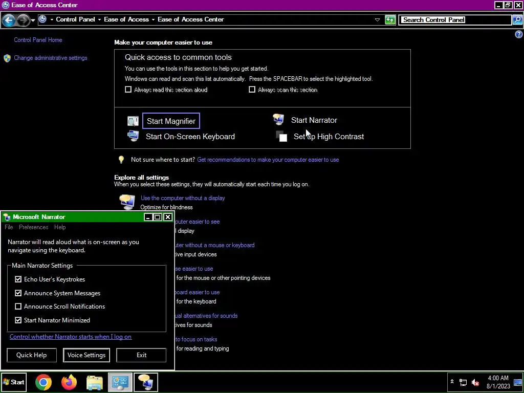Launch Firefox from the taskbar
This screenshot has width=524, height=393.
point(69,382)
